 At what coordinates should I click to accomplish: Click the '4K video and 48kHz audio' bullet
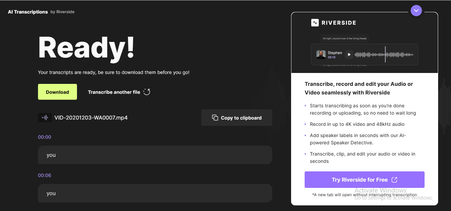click(x=357, y=124)
